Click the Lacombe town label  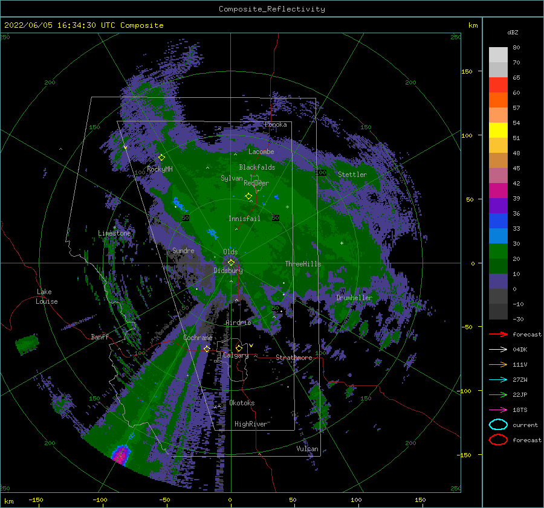(x=261, y=152)
